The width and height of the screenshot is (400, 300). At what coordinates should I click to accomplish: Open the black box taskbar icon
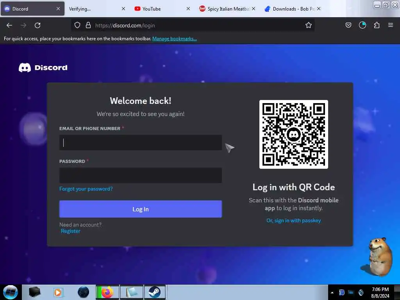click(x=34, y=292)
